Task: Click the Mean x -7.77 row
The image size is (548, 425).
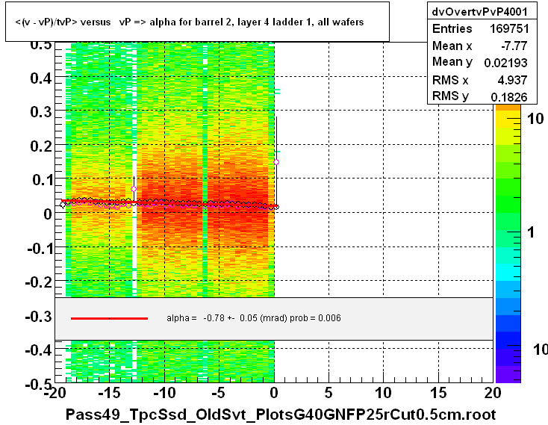Action: pos(481,46)
